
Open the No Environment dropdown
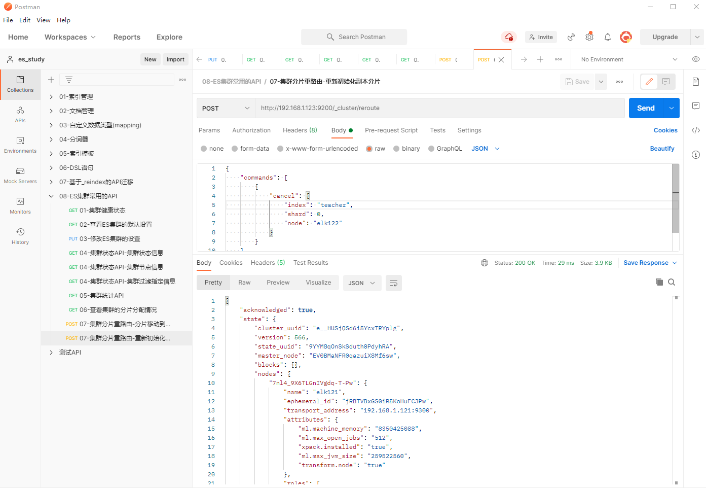(628, 59)
